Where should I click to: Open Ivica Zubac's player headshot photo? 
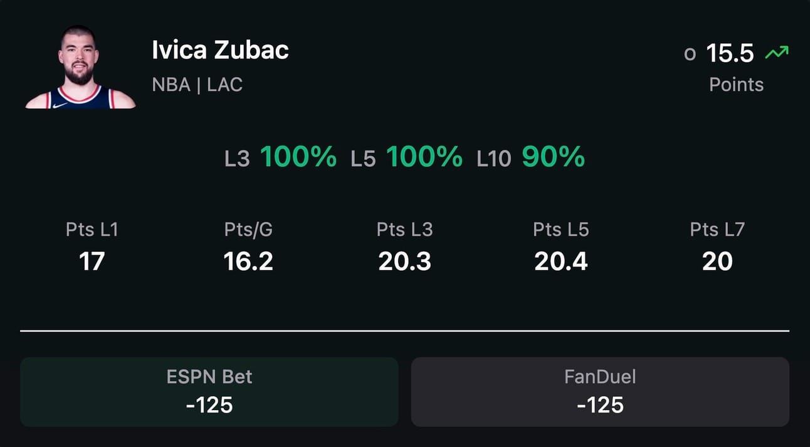pyautogui.click(x=80, y=66)
